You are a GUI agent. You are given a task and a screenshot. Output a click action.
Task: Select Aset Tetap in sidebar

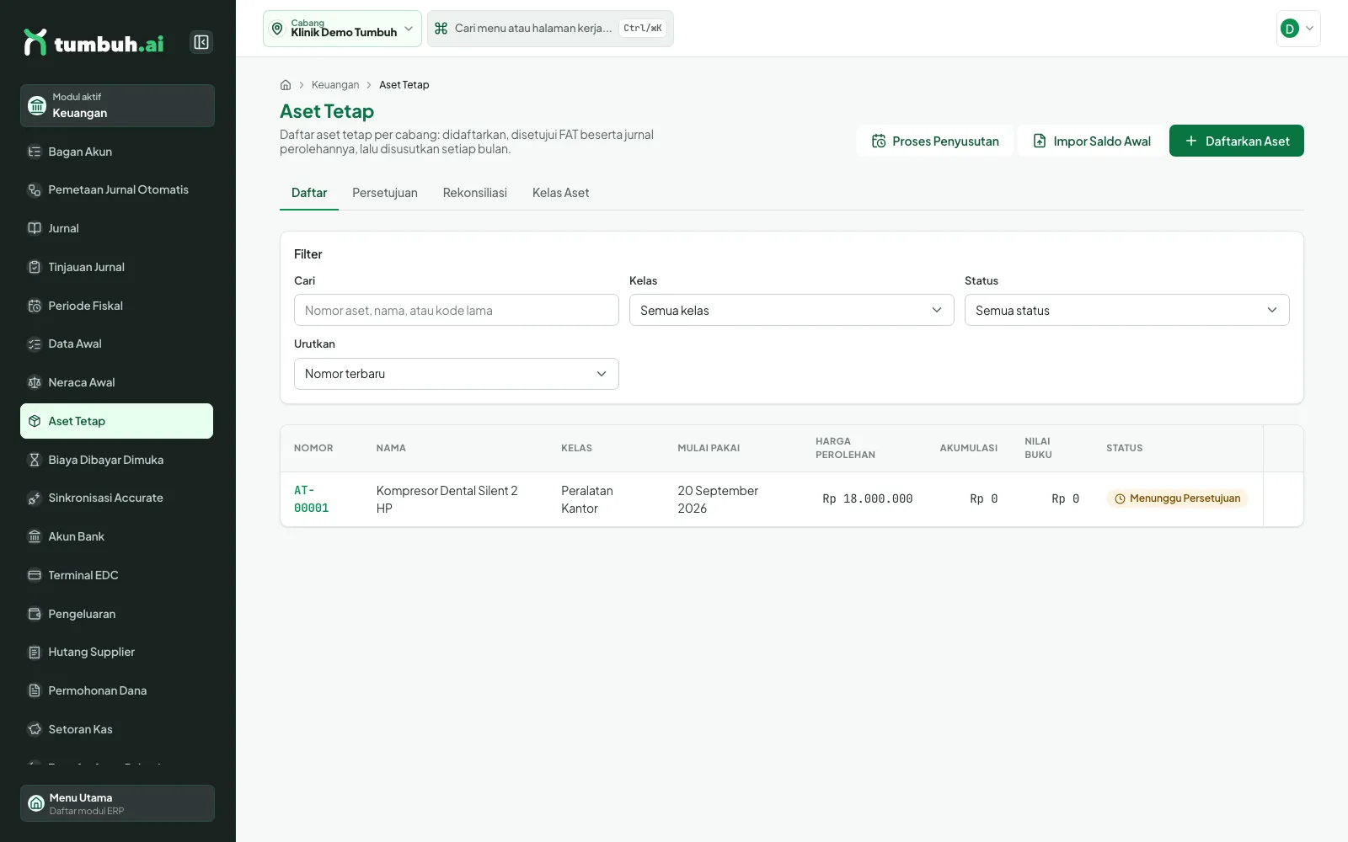coord(116,421)
